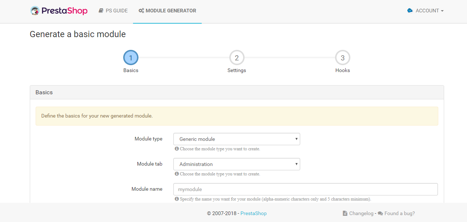467x222 pixels.
Task: Click the Found a bug? link
Action: coord(399,214)
